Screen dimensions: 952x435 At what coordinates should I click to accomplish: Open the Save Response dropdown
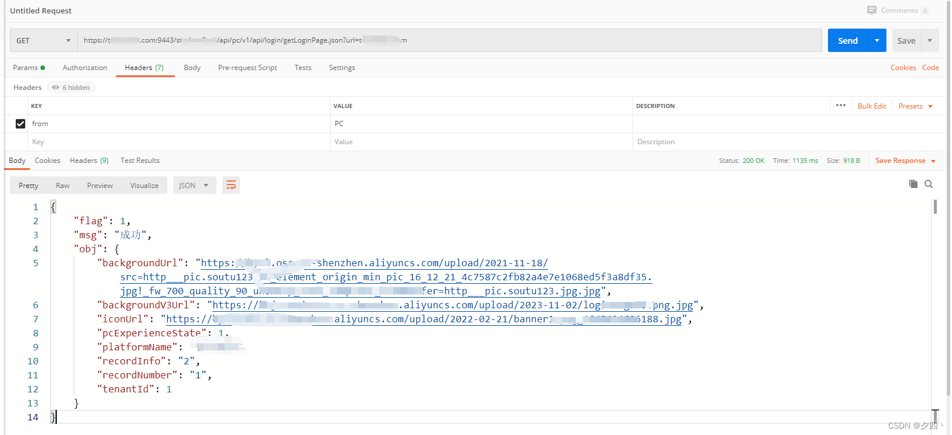click(x=905, y=161)
